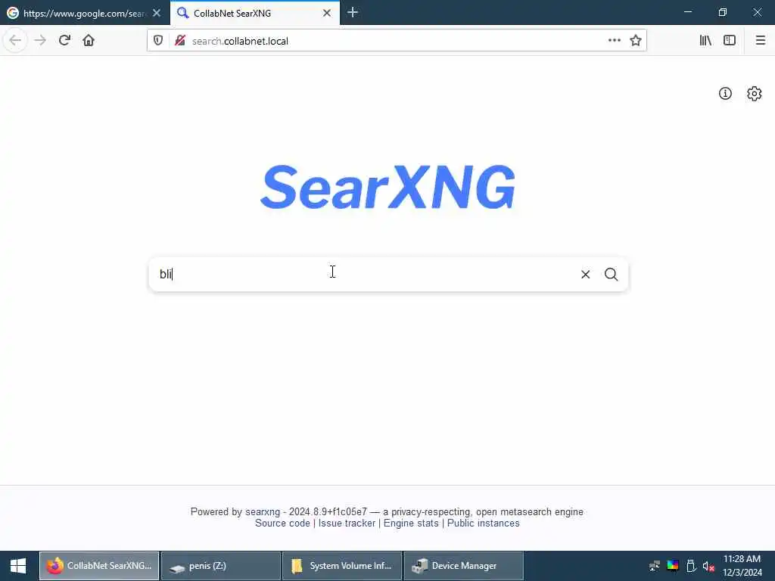Open the Z: drive taskbar window
This screenshot has height=581, width=775.
(220, 566)
